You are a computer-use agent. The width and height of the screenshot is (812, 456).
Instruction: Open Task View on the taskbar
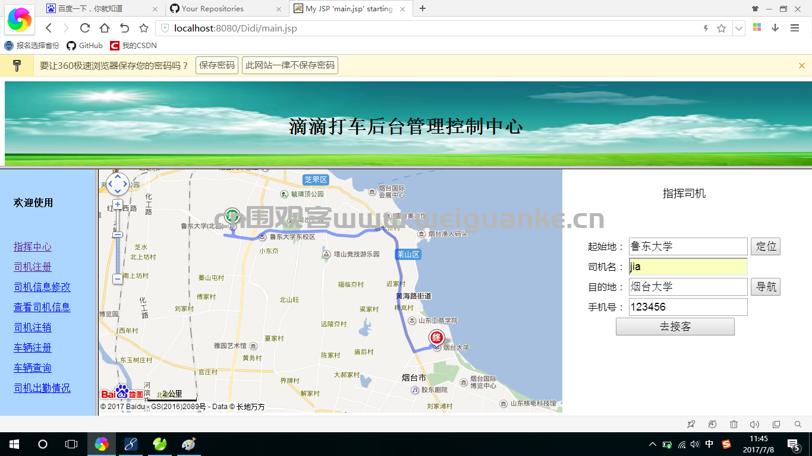[x=71, y=444]
